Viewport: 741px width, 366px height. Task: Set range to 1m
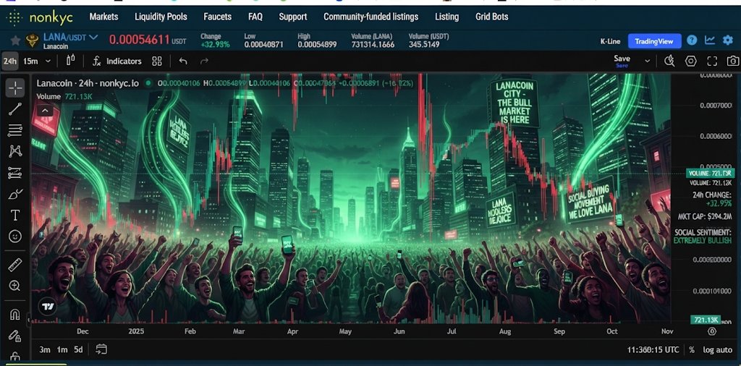pos(62,349)
